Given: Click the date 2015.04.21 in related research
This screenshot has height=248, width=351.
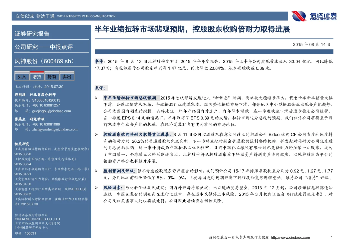Looking at the screenshot, I should pos(23,174).
